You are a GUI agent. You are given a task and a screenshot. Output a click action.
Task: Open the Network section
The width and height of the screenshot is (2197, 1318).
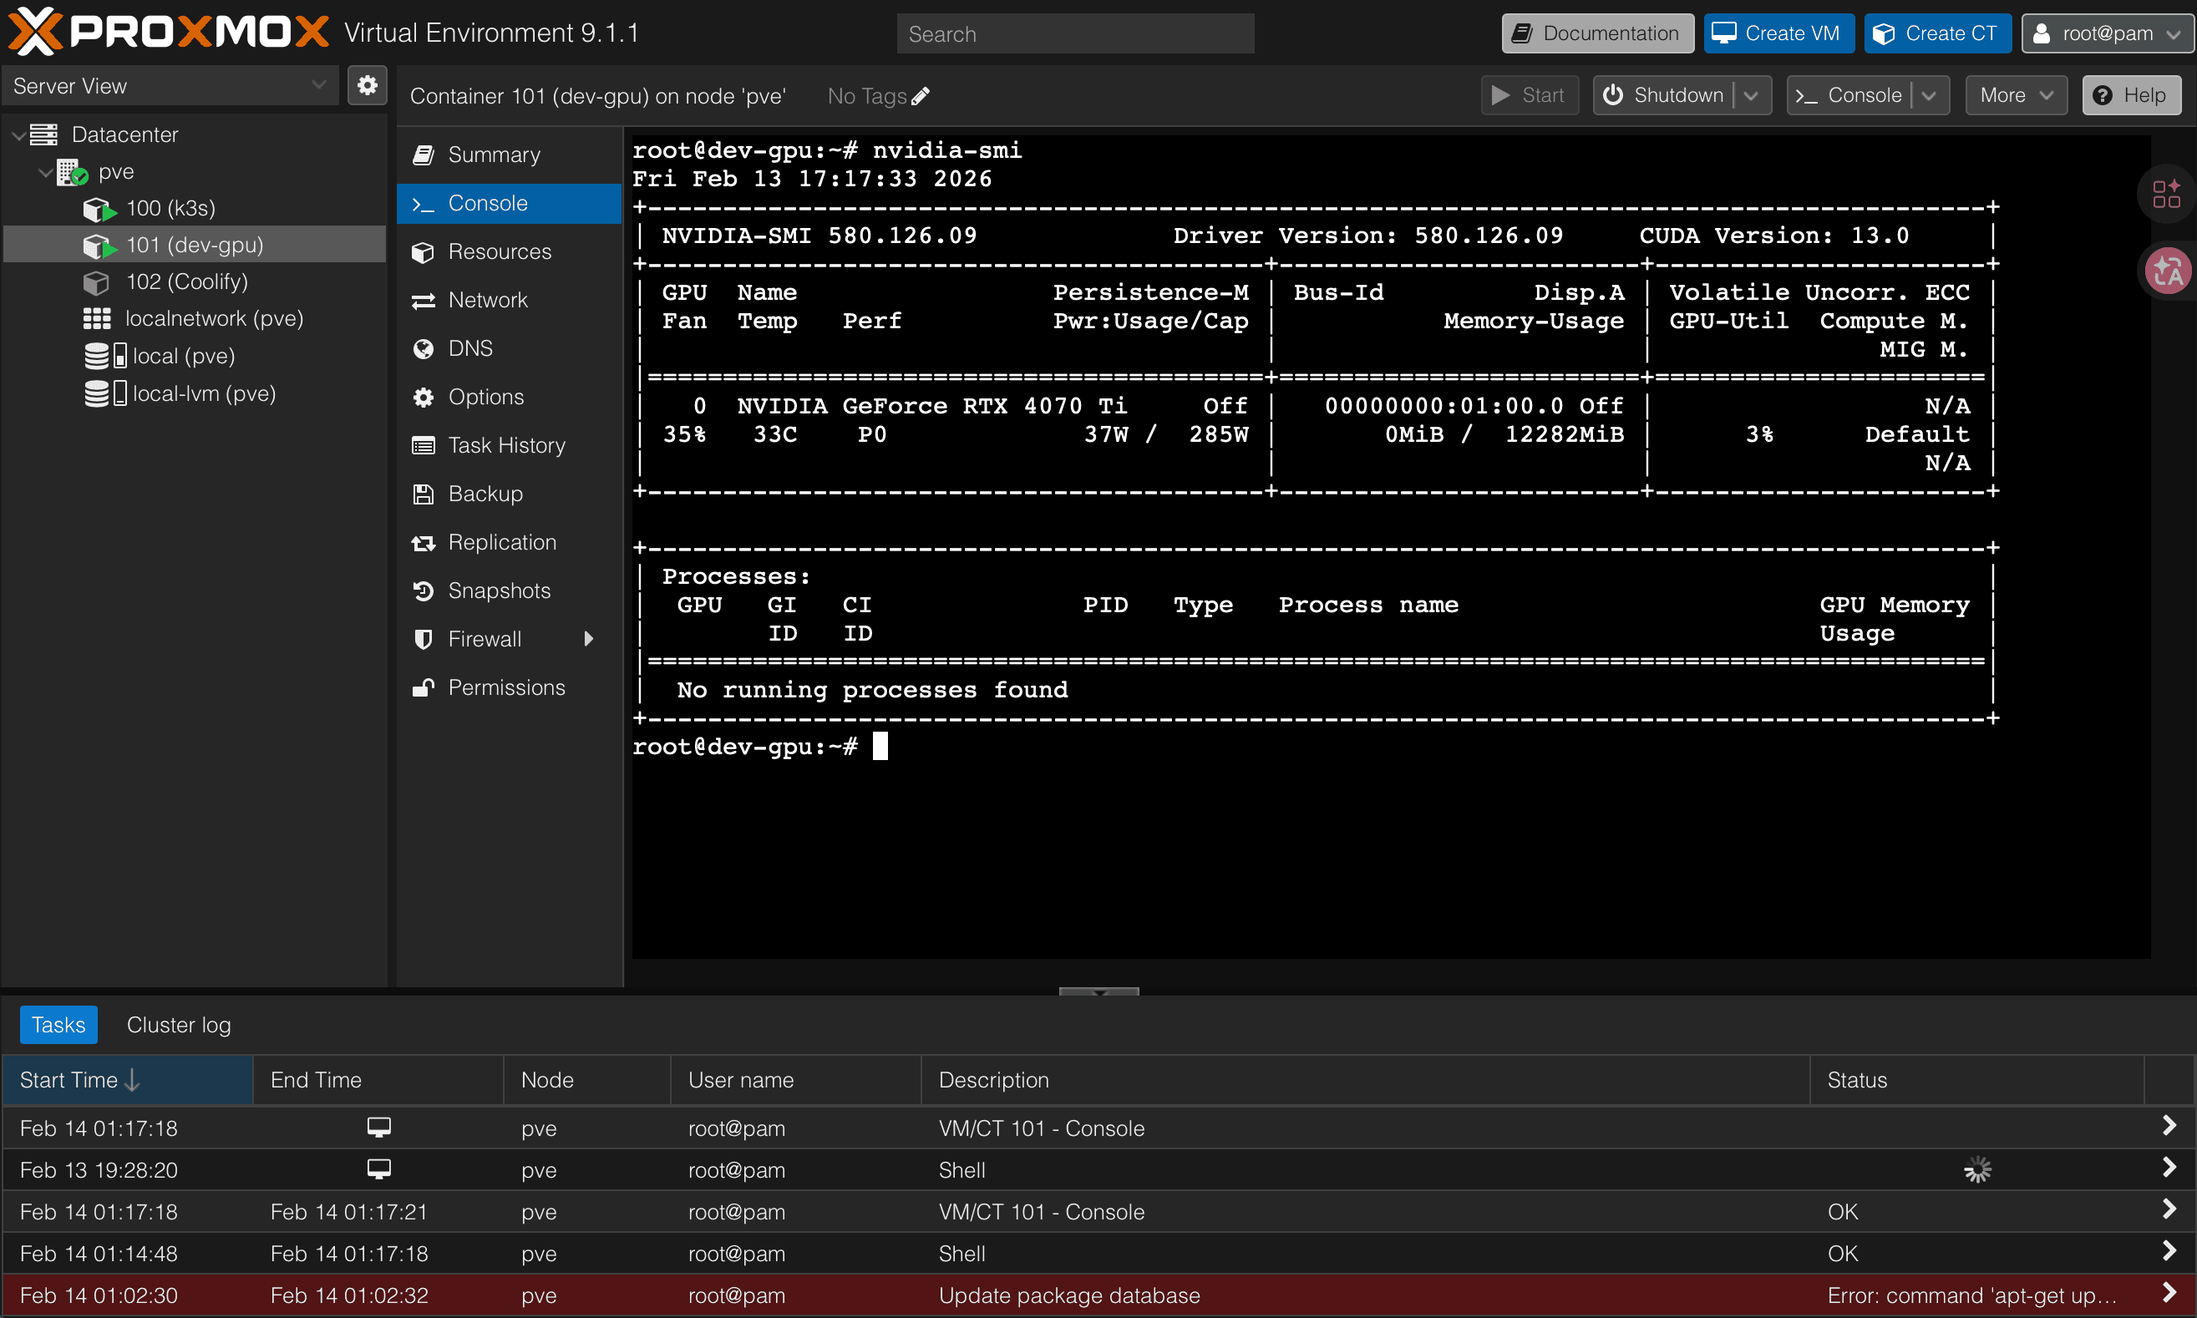509,300
